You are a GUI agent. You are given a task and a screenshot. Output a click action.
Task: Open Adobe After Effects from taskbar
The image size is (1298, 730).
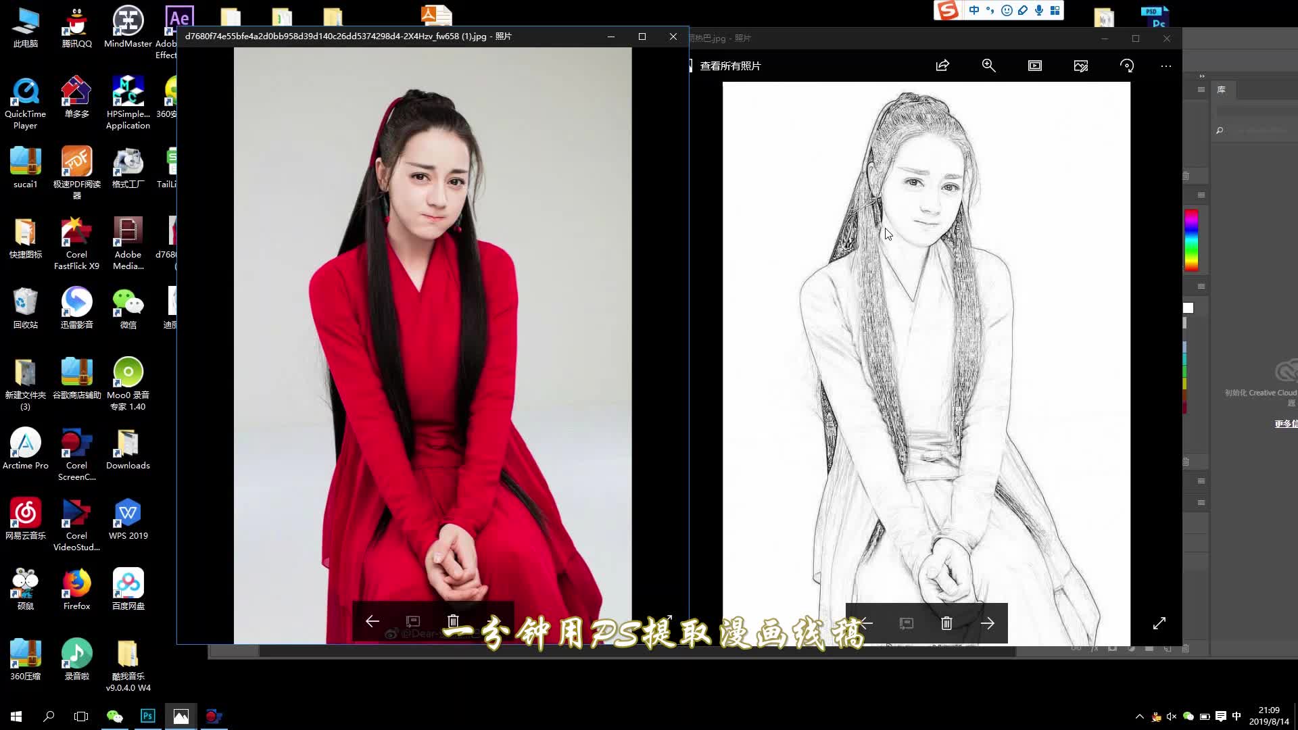[178, 18]
